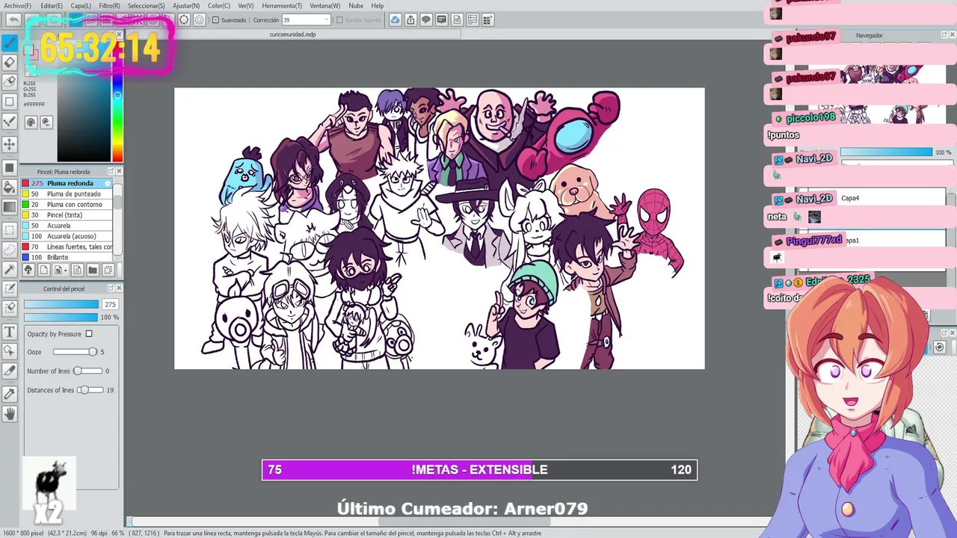Select the square shape tool
Screen dimensions: 957x538
10,102
